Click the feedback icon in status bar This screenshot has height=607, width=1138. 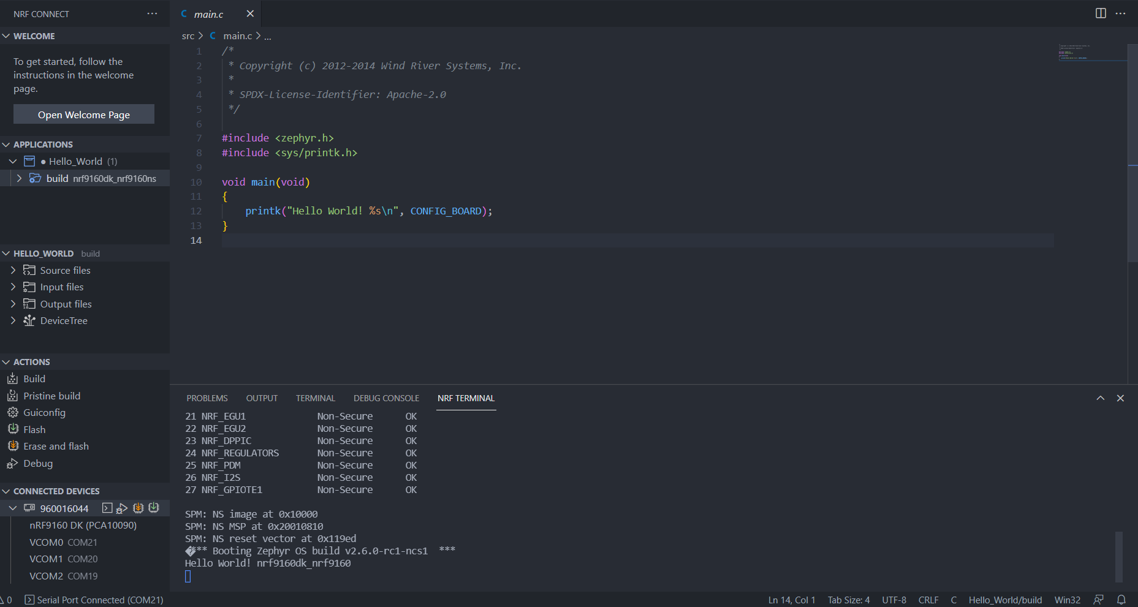coord(1099,600)
